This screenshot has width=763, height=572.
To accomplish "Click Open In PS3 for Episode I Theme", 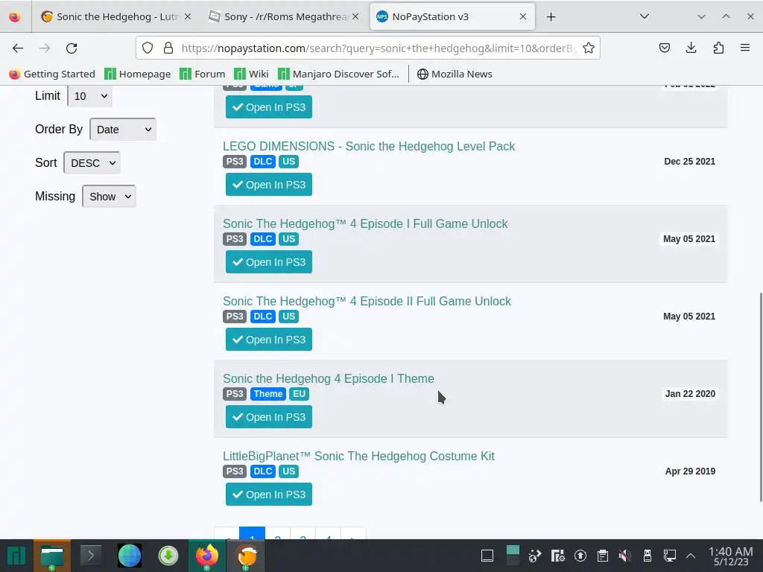I will coord(268,417).
